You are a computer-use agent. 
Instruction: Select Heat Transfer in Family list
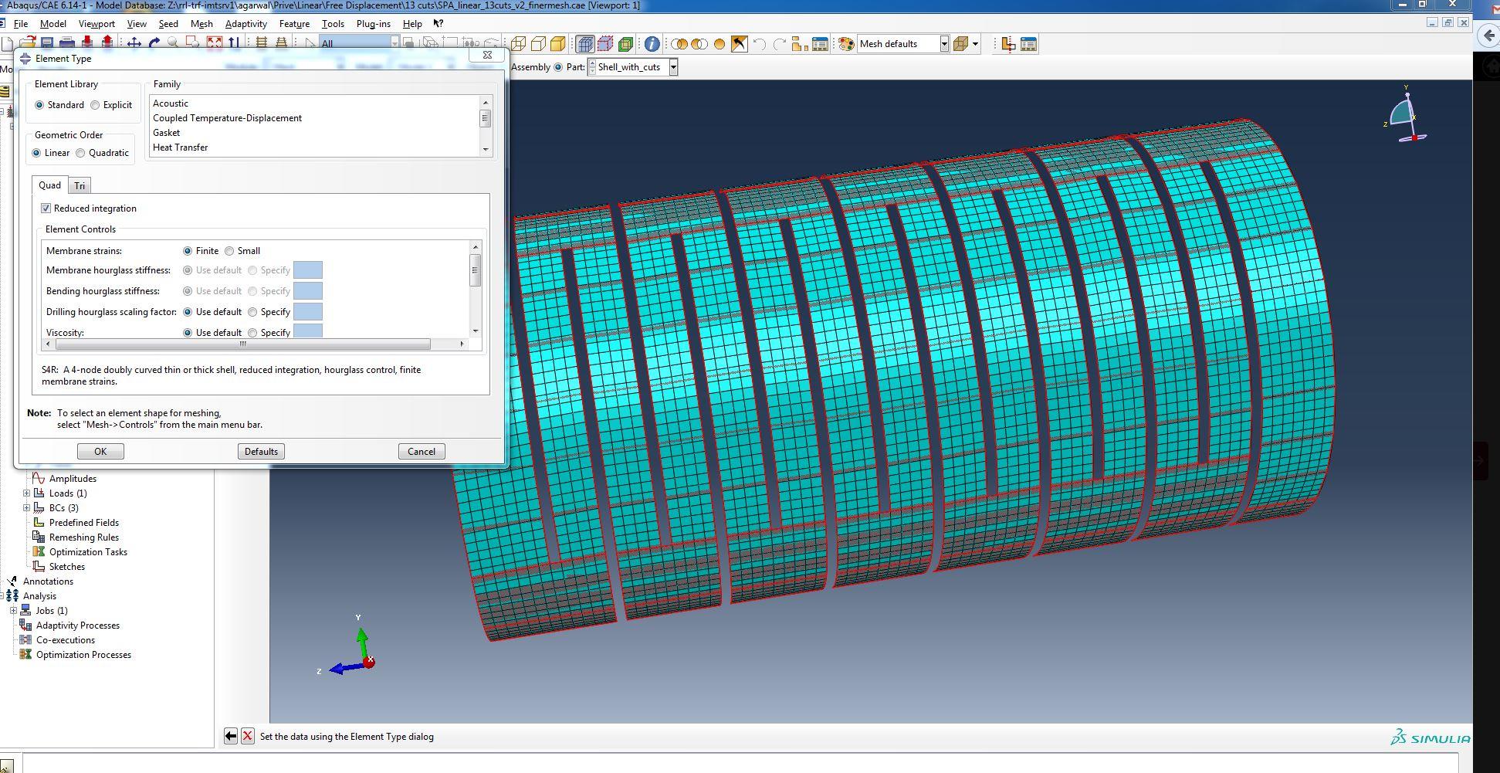[180, 147]
